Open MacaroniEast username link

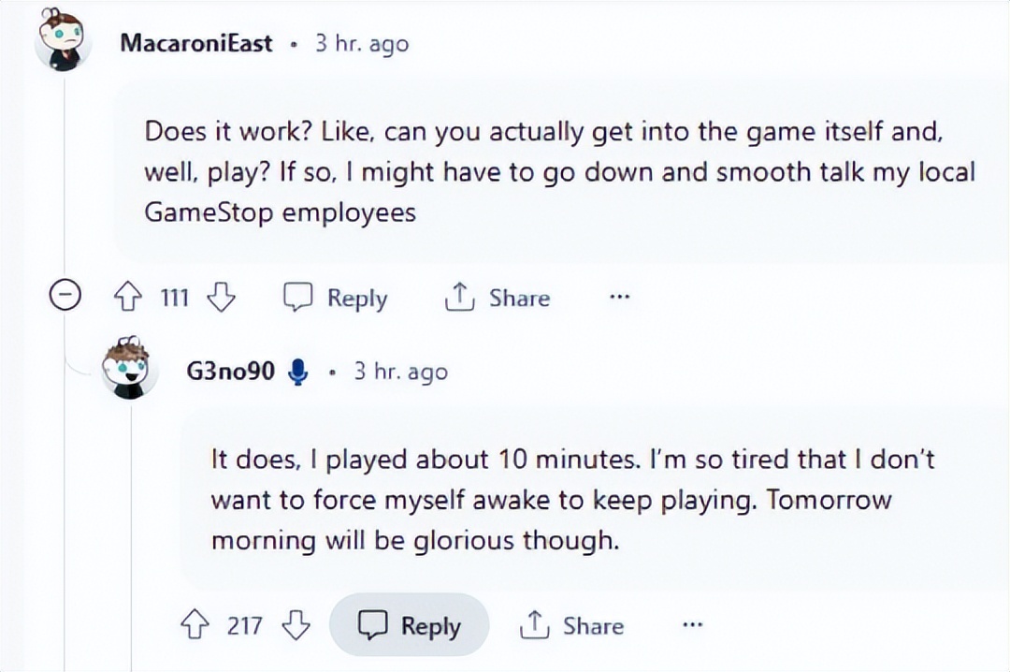196,43
